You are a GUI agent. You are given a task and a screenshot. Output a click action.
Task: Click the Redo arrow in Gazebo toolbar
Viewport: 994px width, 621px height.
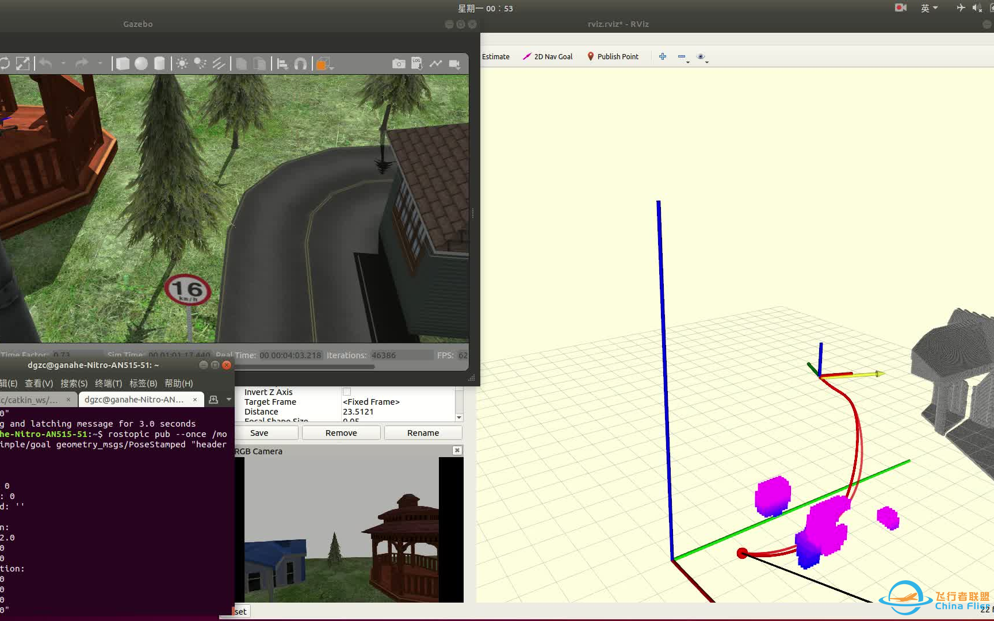click(82, 64)
